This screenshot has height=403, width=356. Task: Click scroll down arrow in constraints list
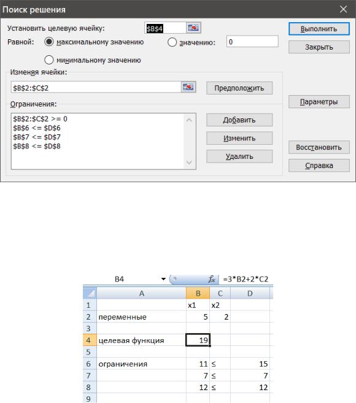[x=189, y=162]
